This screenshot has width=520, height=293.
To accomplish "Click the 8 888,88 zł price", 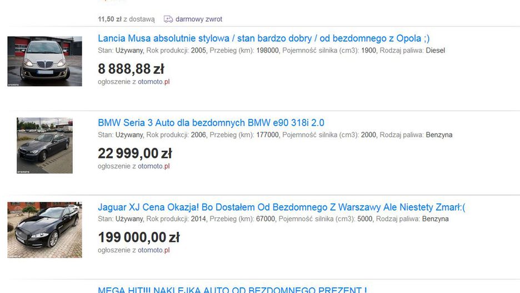I will (131, 69).
